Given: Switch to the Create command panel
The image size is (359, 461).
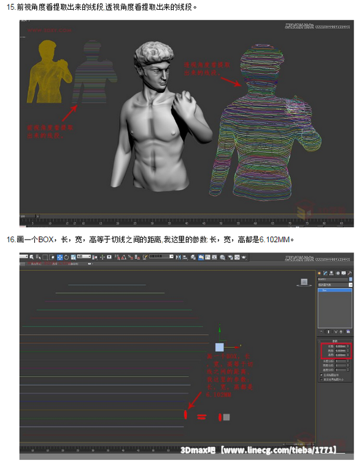Looking at the screenshot, I should [x=319, y=273].
